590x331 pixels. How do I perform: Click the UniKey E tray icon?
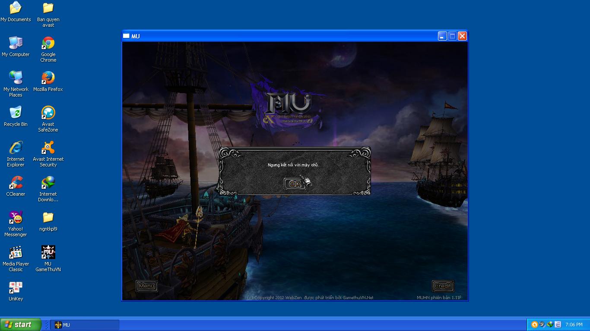[558, 325]
